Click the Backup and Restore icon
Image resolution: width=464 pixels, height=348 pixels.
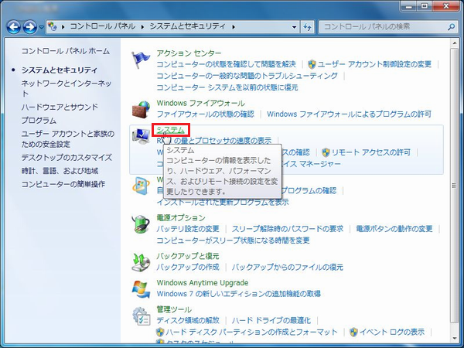pos(141,262)
